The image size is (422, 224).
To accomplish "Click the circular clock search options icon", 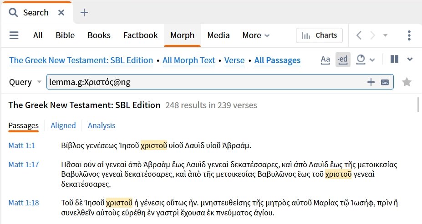I will tap(361, 60).
